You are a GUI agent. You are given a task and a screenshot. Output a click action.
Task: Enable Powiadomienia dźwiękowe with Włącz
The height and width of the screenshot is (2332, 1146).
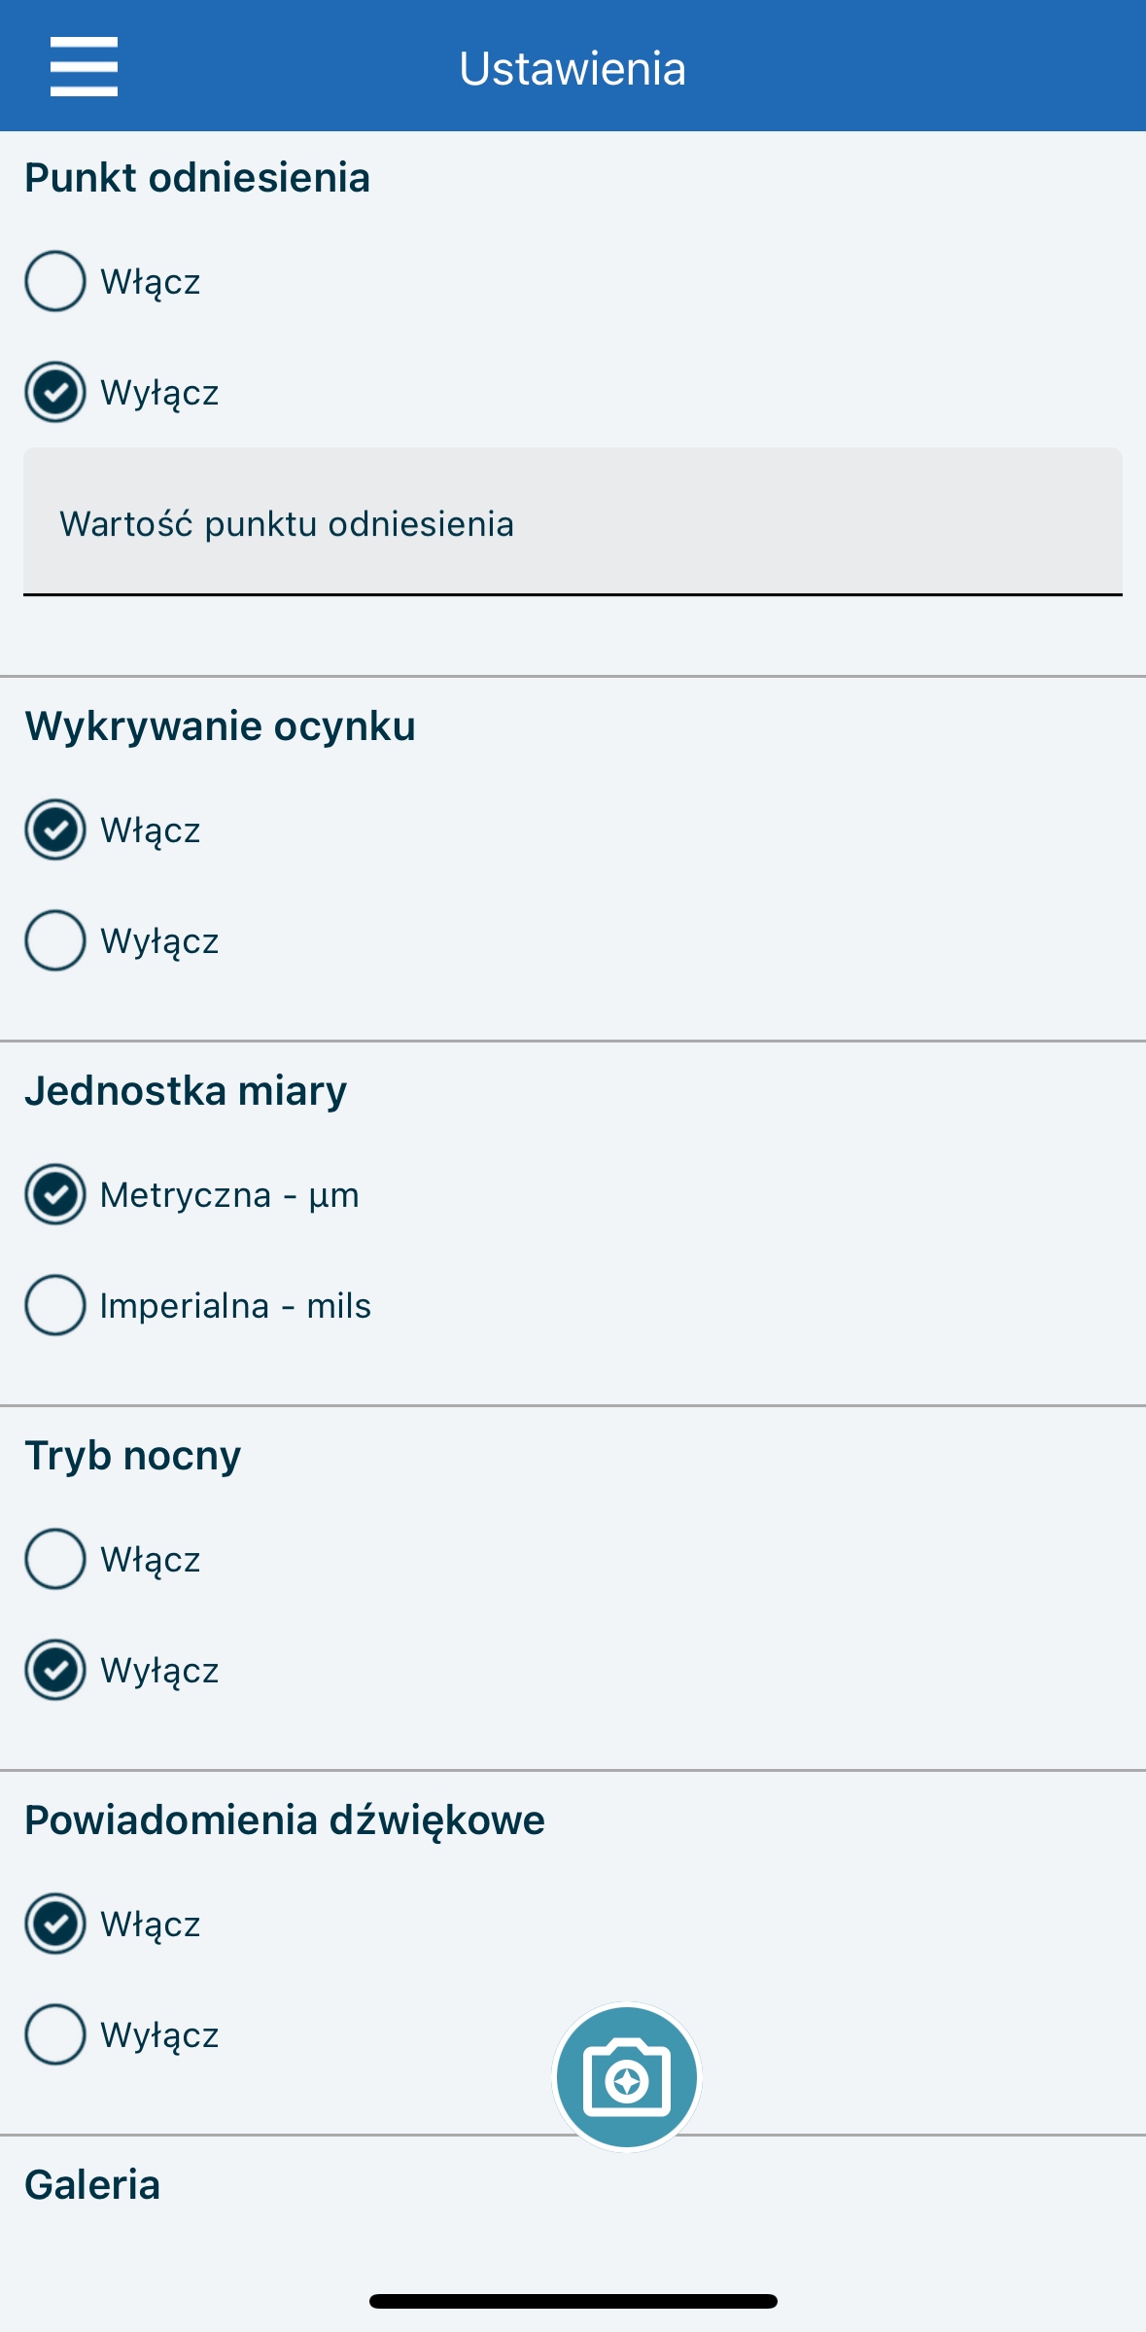click(x=55, y=1924)
